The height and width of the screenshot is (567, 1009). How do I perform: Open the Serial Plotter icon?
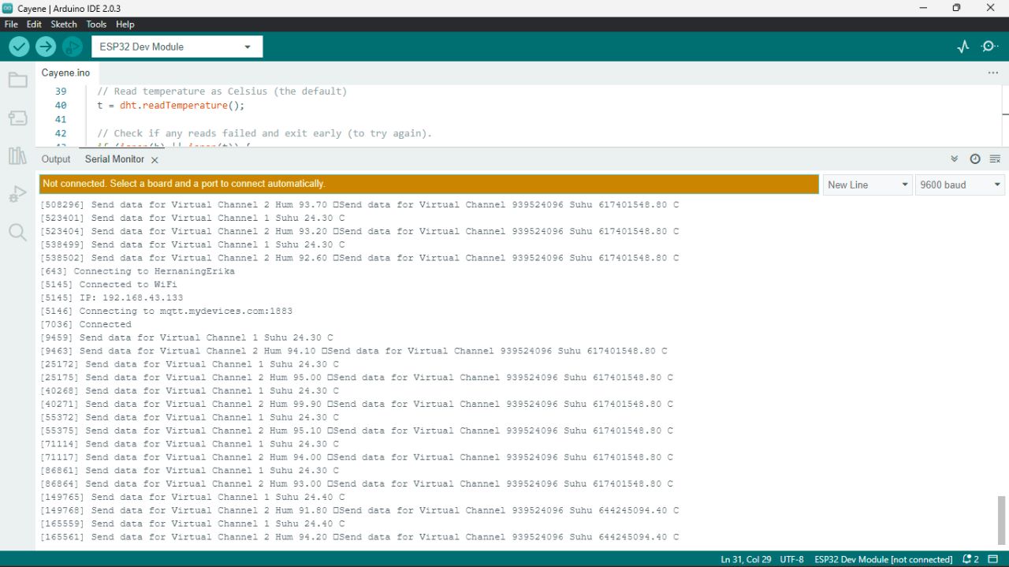click(x=963, y=47)
